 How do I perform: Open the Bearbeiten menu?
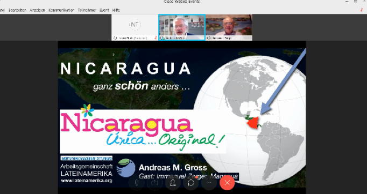point(17,10)
